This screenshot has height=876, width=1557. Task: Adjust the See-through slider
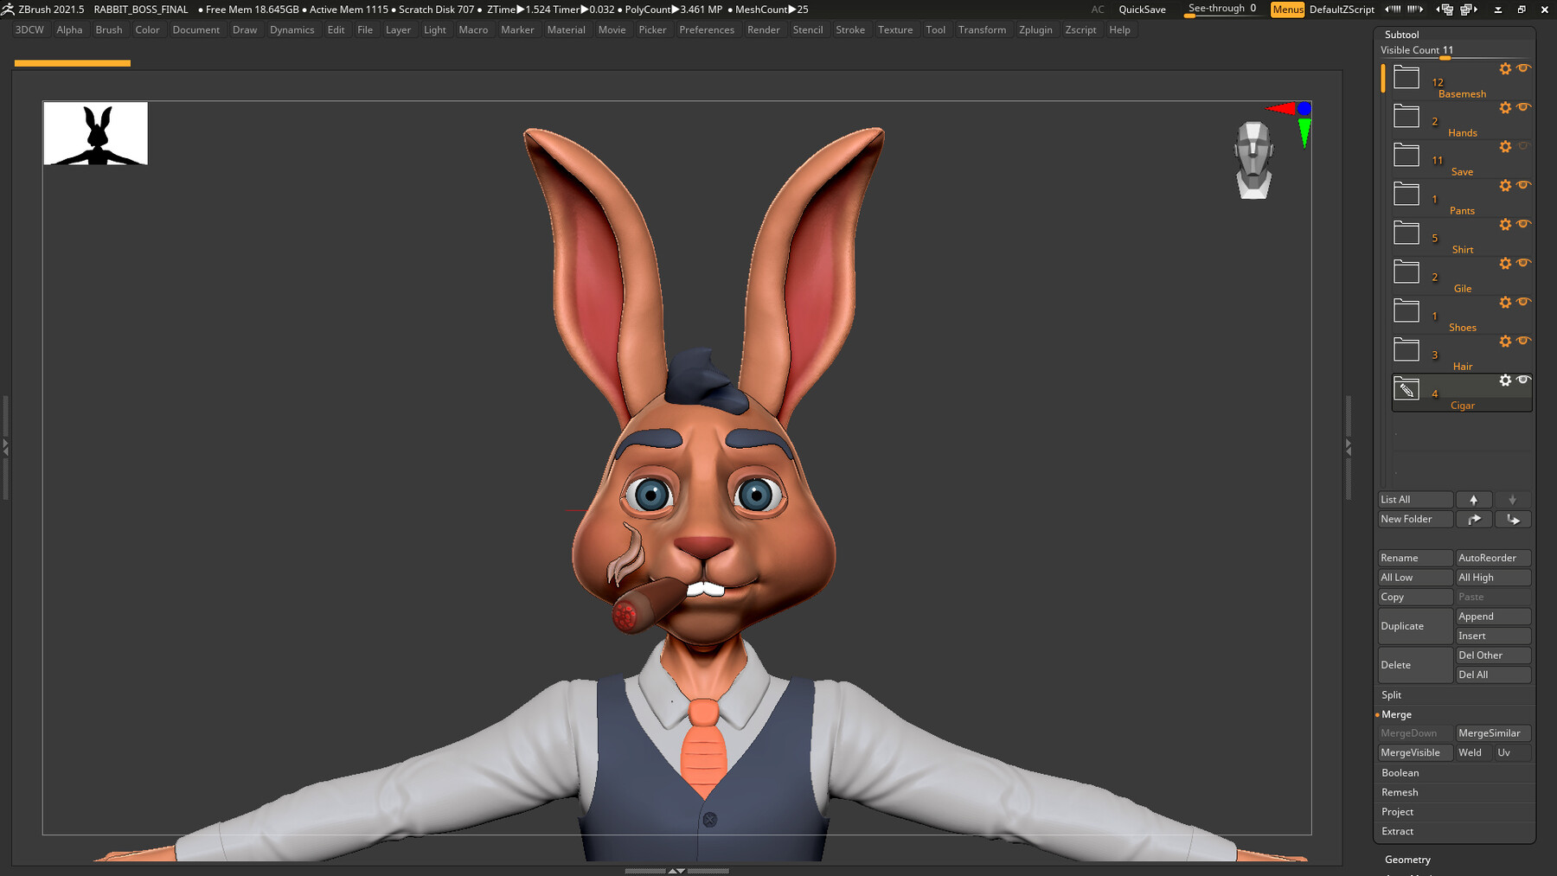[1223, 10]
